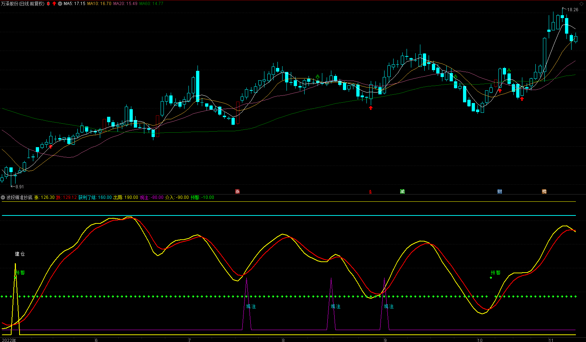586x342 pixels.
Task: Click the 介入: -90.00 value
Action: tap(177, 197)
